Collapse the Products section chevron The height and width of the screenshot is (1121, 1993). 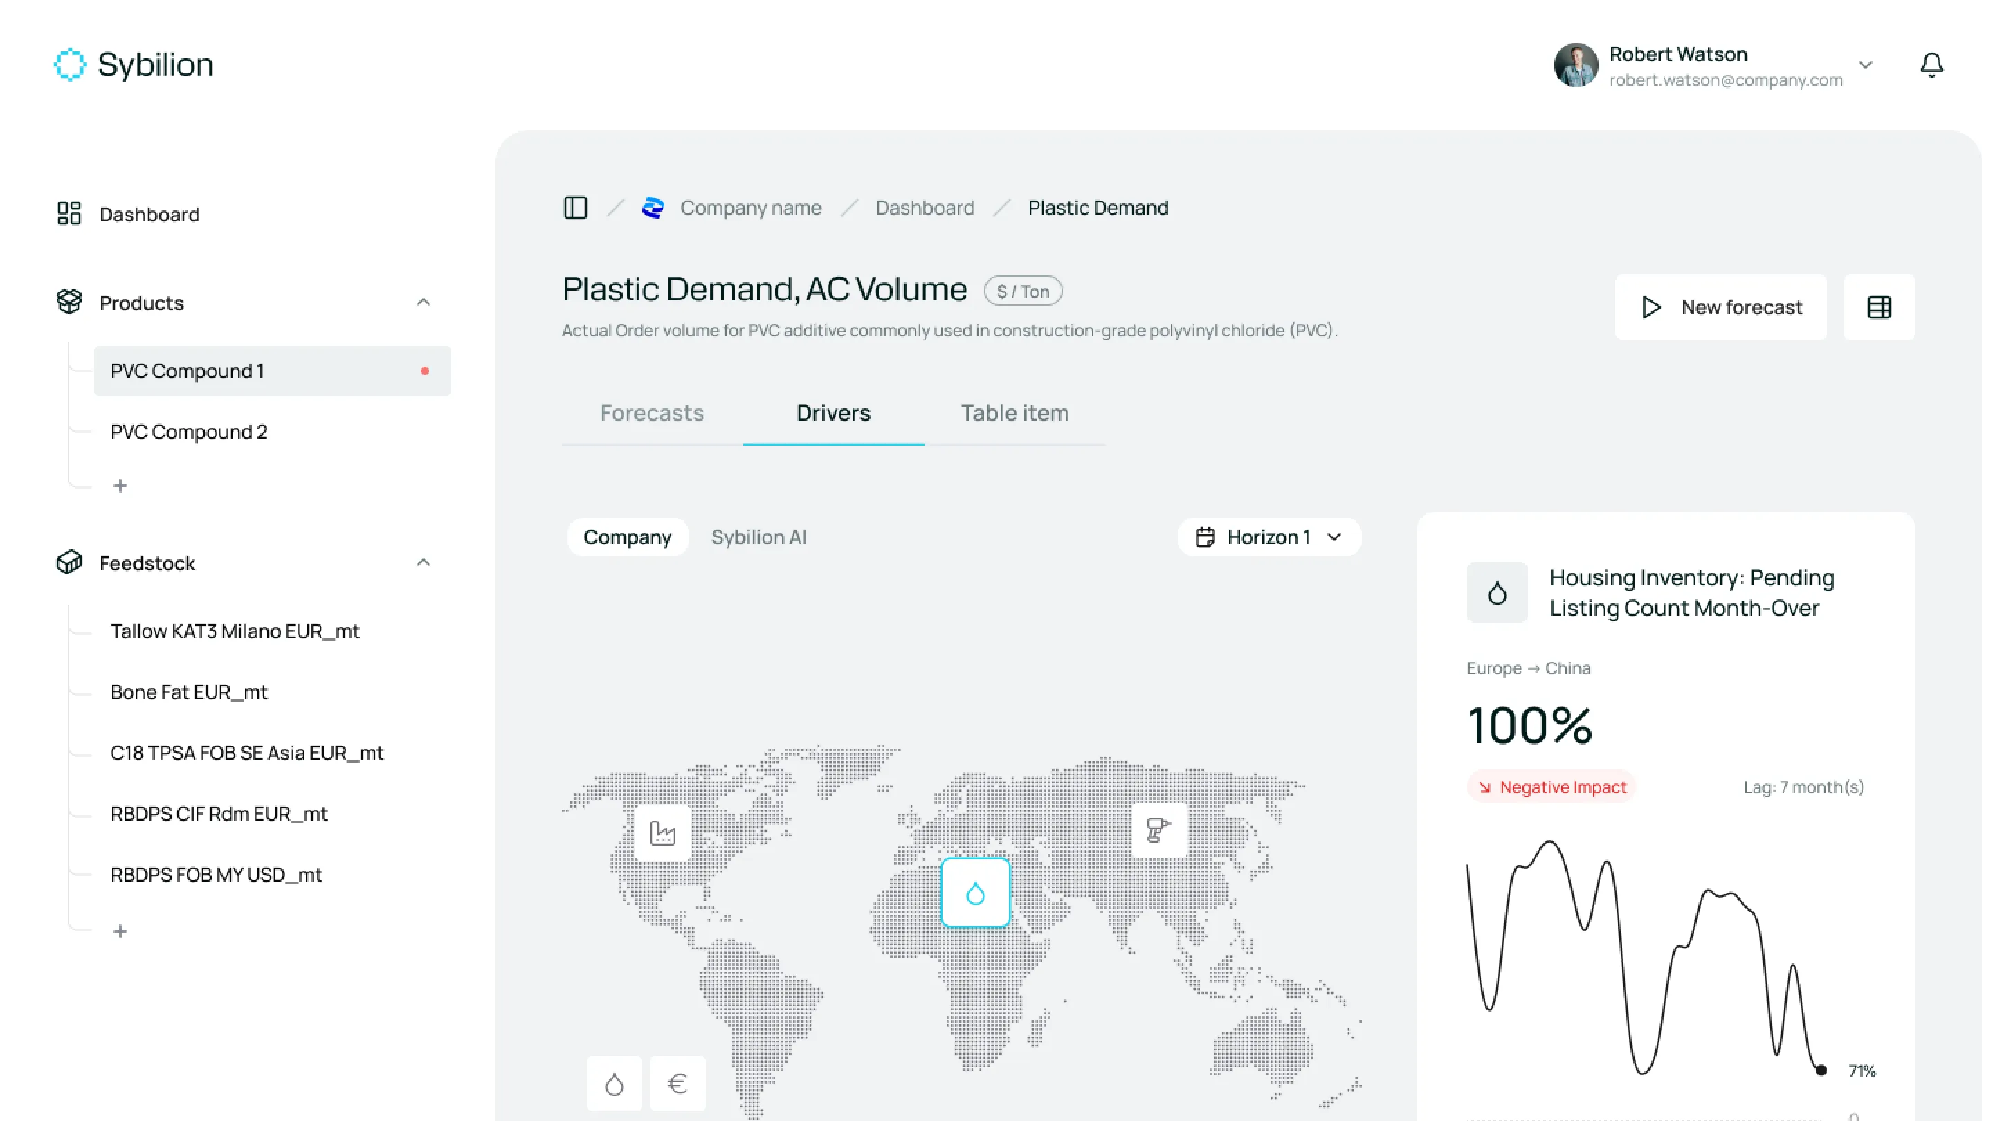(x=424, y=302)
